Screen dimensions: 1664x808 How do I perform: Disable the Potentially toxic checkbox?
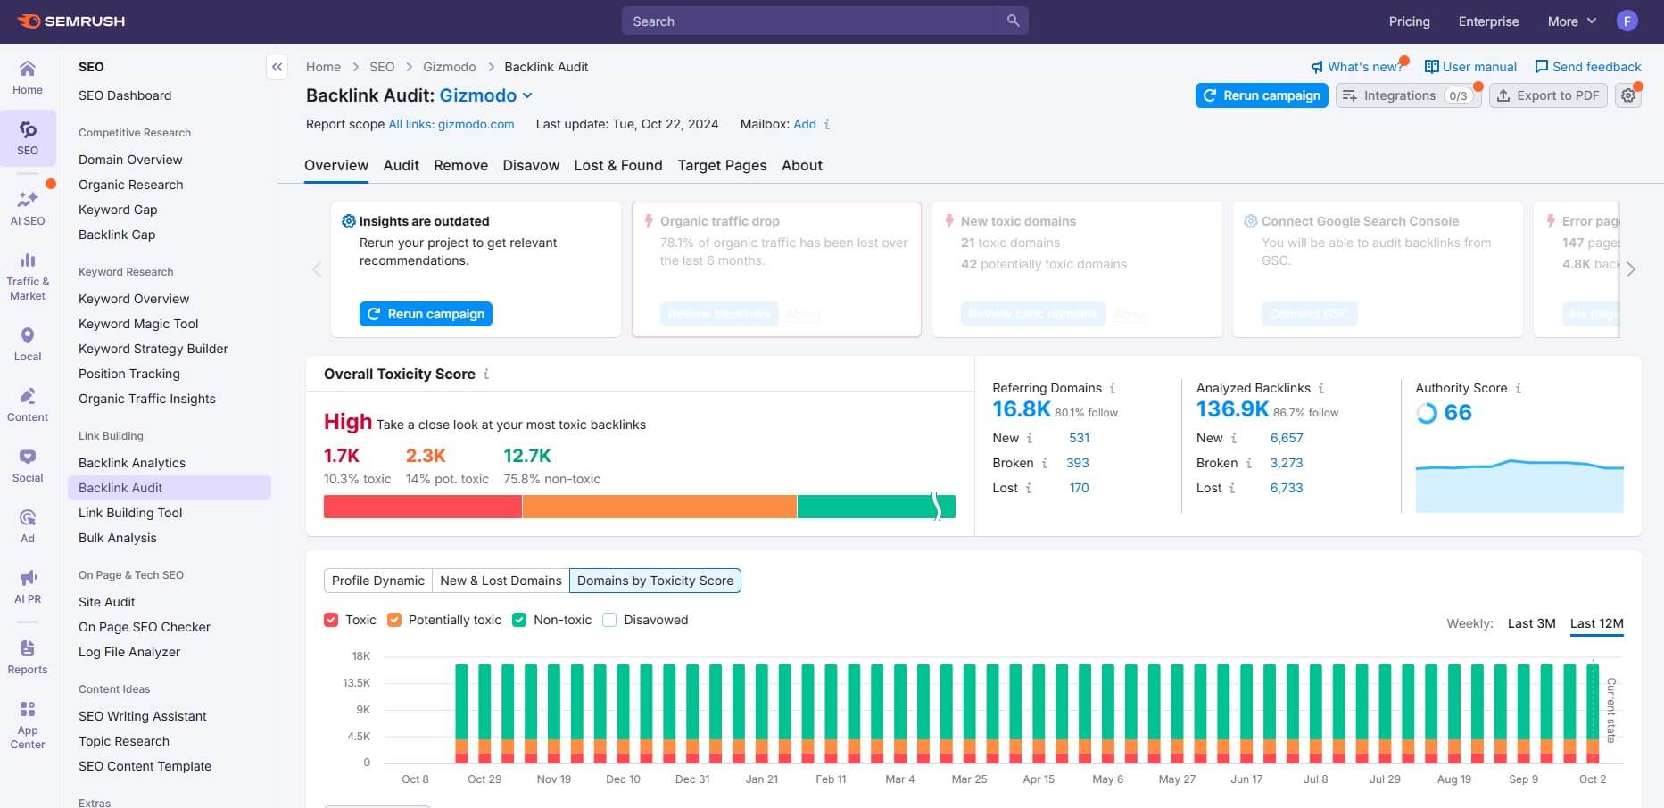pos(394,619)
